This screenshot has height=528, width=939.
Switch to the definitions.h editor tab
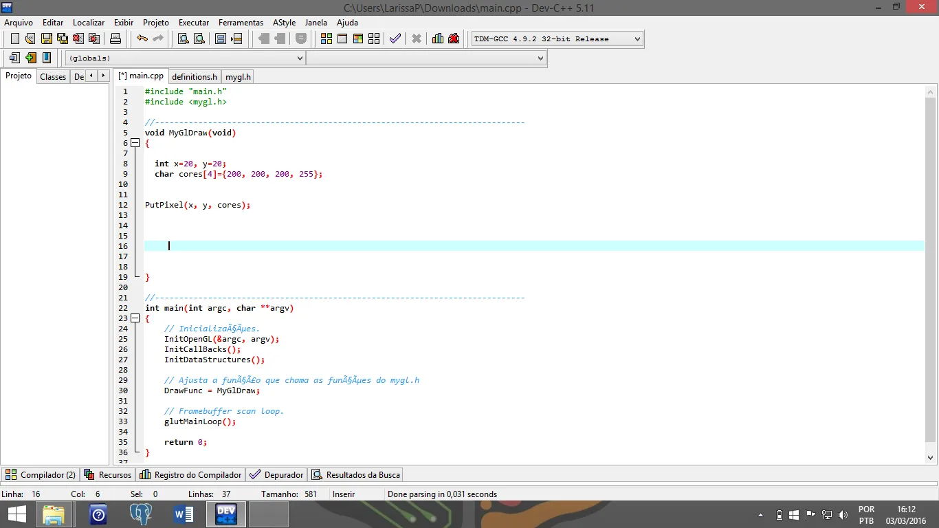point(195,77)
